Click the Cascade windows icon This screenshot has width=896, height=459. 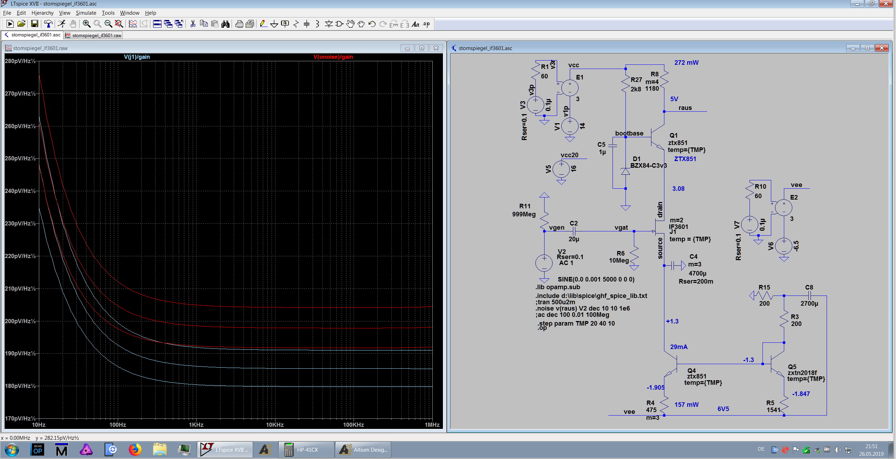point(168,24)
